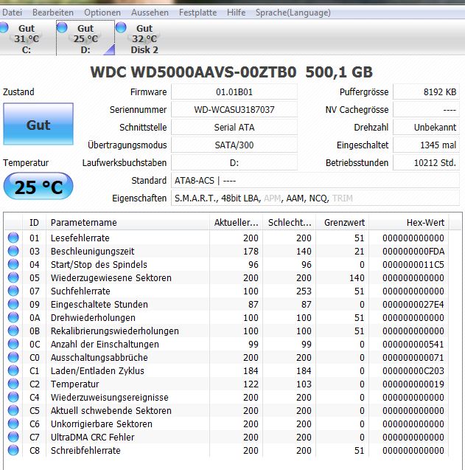
Task: Click the status icon for Drehwiederholungen
Action: (13, 317)
